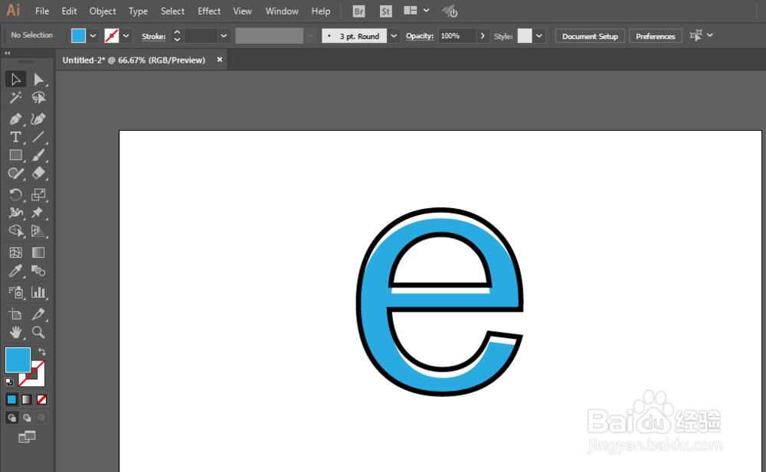Open the graphic Style dropdown
766x472 pixels.
point(538,36)
